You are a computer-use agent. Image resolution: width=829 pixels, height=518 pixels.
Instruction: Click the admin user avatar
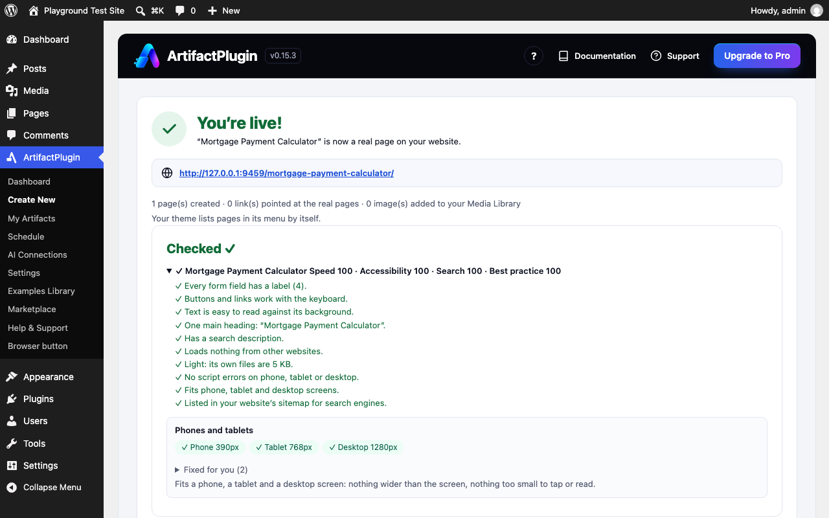point(817,10)
